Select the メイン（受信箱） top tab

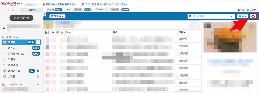tap(78, 10)
